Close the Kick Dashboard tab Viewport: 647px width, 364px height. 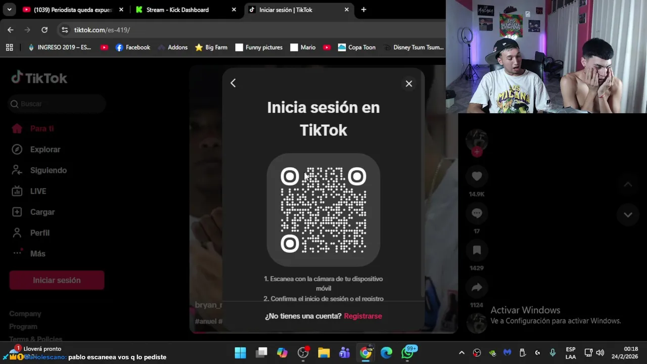point(234,10)
